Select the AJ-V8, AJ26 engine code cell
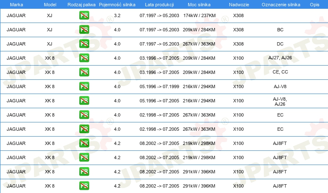Image resolution: width=328 pixels, height=193 pixels. coord(280,102)
